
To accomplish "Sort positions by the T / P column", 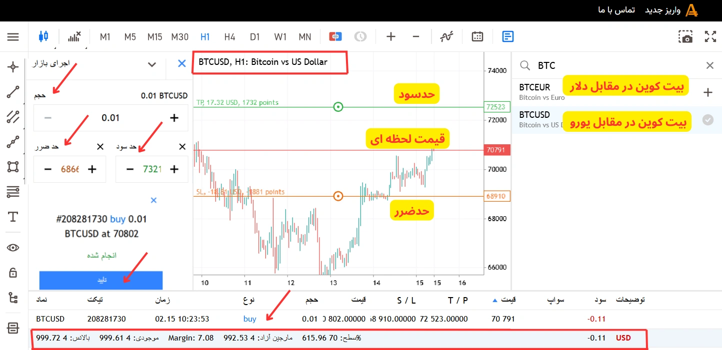I will 458,300.
